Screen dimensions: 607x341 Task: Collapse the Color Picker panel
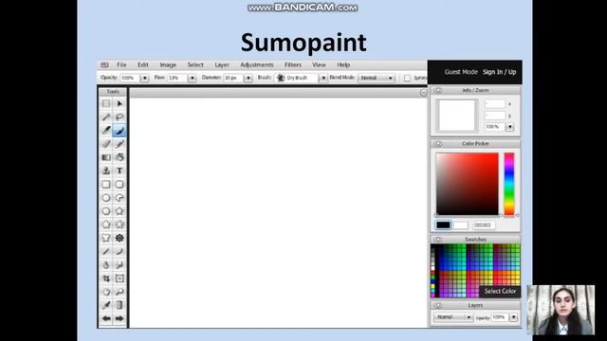point(438,144)
